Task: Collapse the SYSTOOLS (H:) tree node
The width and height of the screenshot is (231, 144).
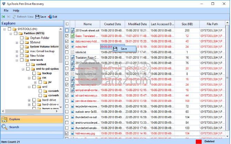Action: pos(4,29)
